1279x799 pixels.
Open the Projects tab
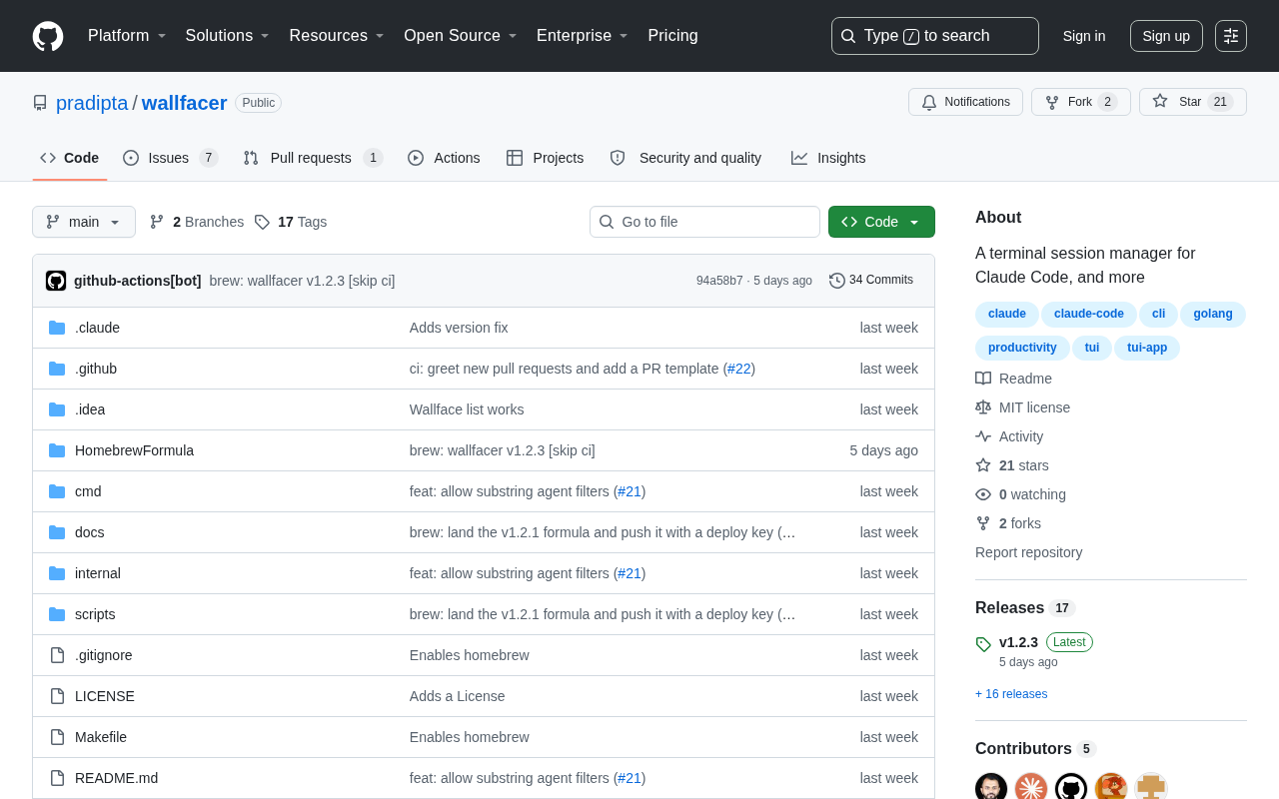tap(545, 158)
